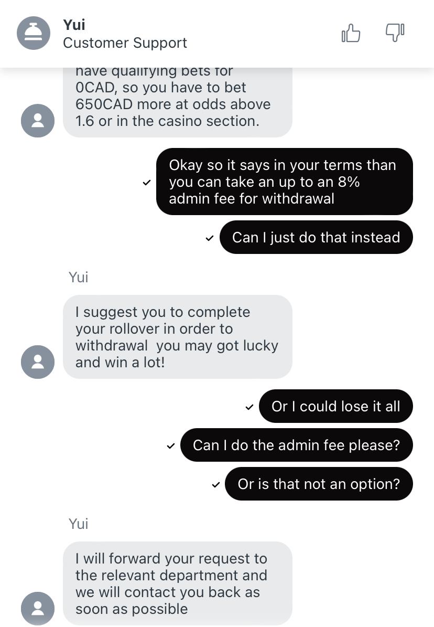The image size is (434, 627).
Task: Select the 'Or I could lose it all' bubble
Action: tap(335, 407)
